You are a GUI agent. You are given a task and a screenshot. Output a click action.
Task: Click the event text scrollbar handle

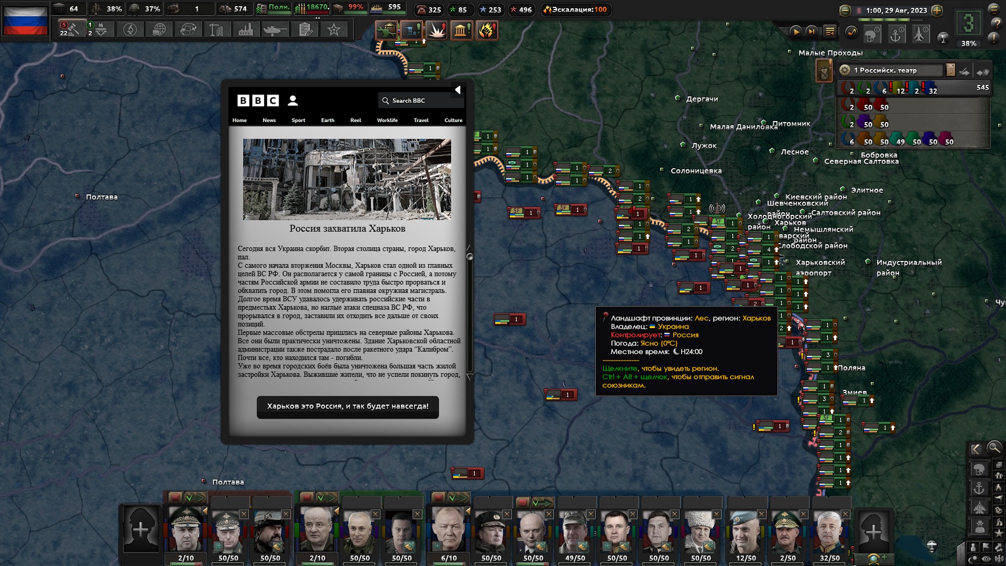470,257
